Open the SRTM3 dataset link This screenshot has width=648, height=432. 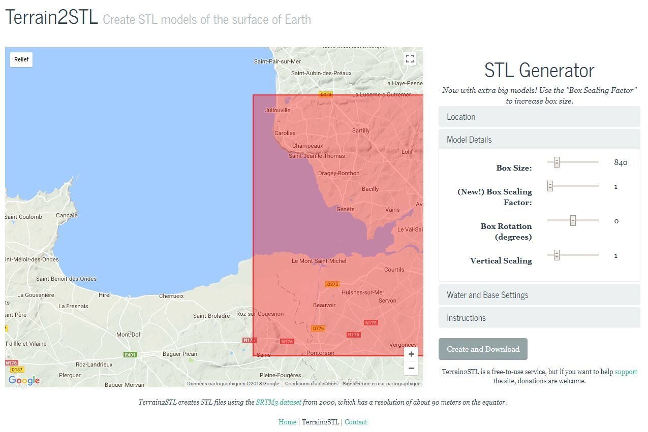279,402
